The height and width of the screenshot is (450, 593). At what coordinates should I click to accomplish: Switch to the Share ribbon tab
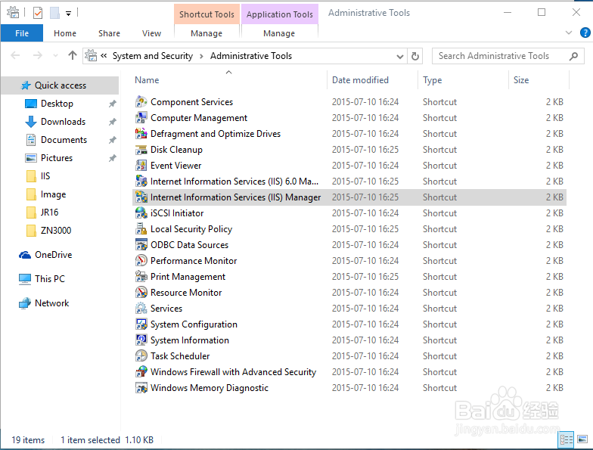[x=109, y=33]
